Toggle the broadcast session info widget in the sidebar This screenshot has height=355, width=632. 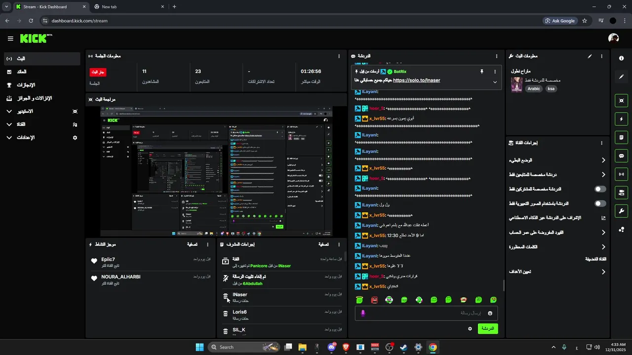621,174
